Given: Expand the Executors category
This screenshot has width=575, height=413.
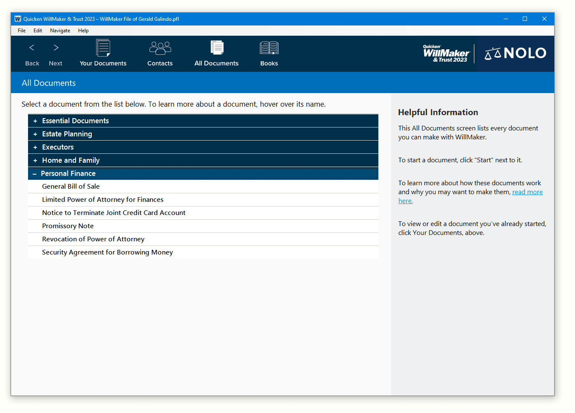Looking at the screenshot, I should [x=58, y=147].
